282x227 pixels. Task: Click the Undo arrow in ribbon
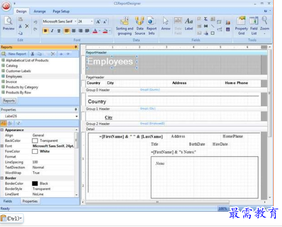(x=35, y=22)
